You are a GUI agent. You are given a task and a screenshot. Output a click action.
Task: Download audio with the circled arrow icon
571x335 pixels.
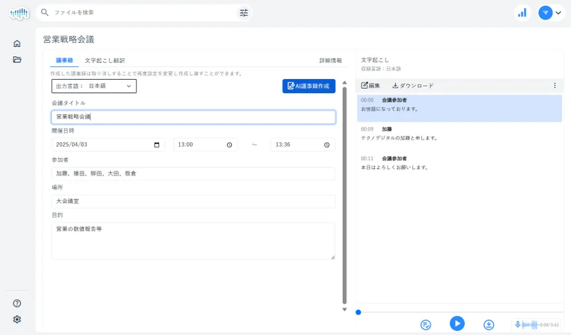[x=488, y=324]
